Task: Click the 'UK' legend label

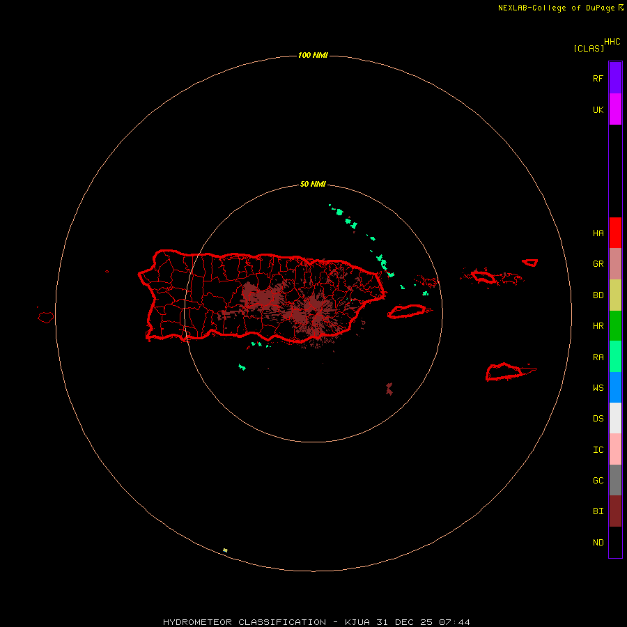Action: (x=598, y=109)
